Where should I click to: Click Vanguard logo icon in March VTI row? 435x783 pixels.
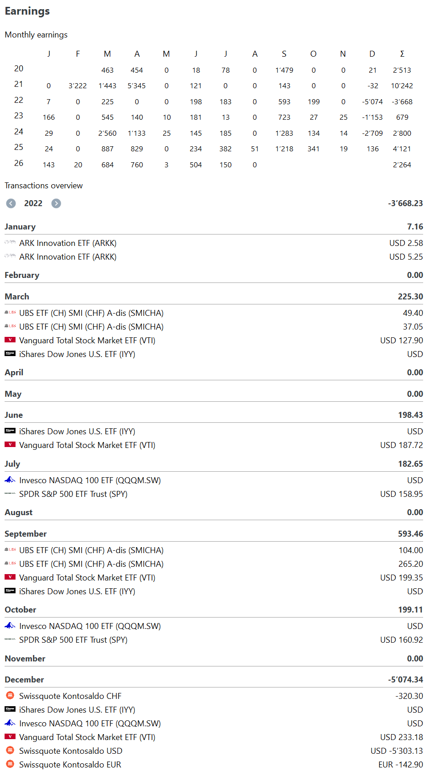[x=10, y=340]
